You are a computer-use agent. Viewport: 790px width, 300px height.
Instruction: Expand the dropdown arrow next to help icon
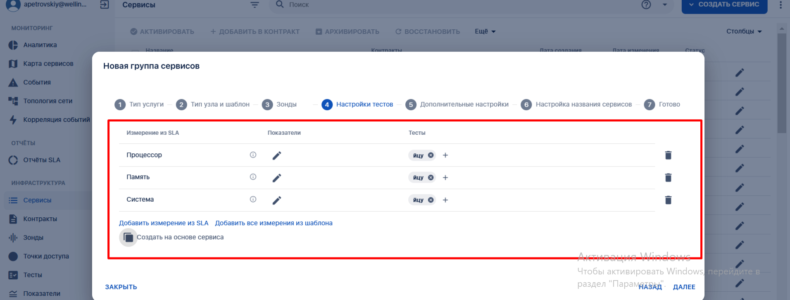pos(665,5)
